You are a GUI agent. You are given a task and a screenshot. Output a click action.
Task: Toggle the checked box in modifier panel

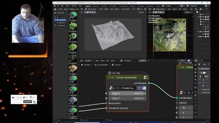(203, 85)
